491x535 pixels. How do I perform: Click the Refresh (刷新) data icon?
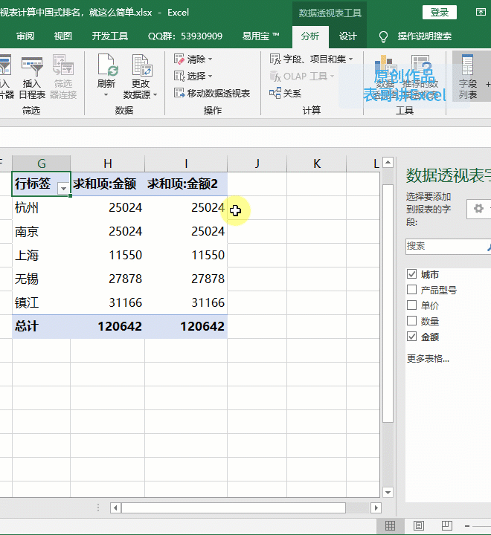[x=107, y=65]
